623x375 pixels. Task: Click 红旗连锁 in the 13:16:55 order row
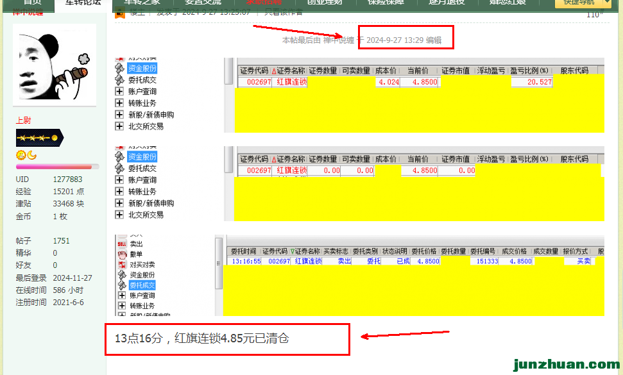pos(309,261)
